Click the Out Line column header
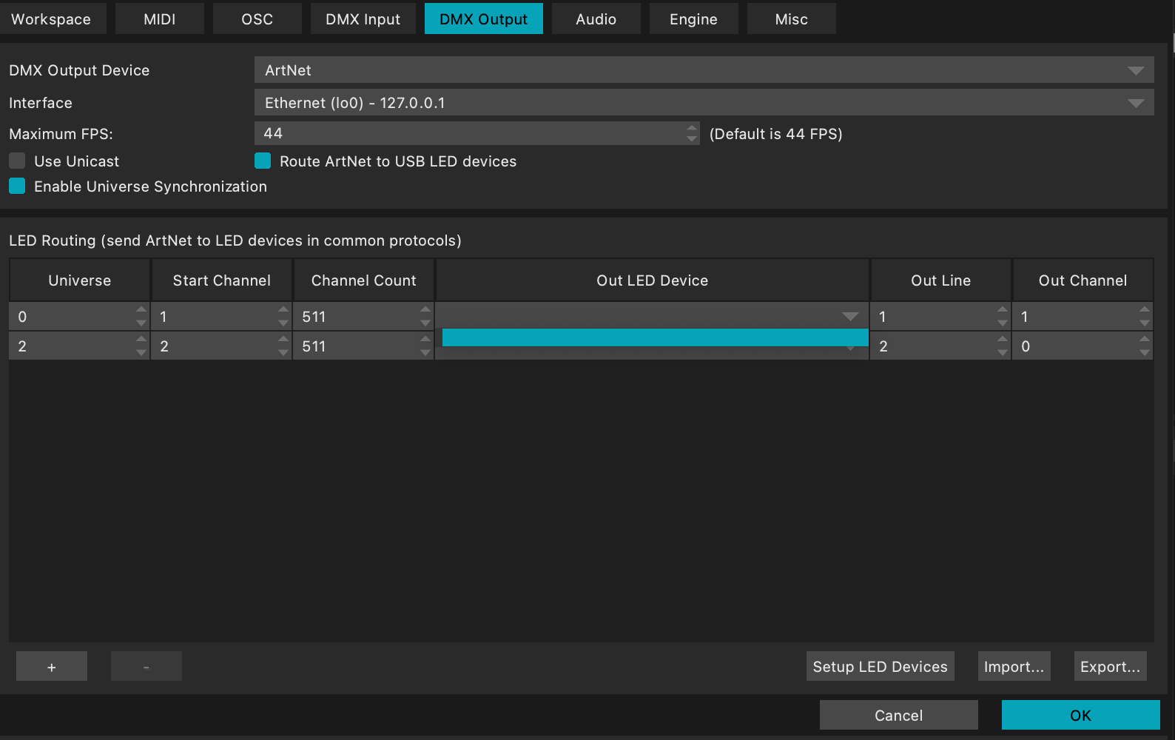The width and height of the screenshot is (1175, 740). [940, 280]
